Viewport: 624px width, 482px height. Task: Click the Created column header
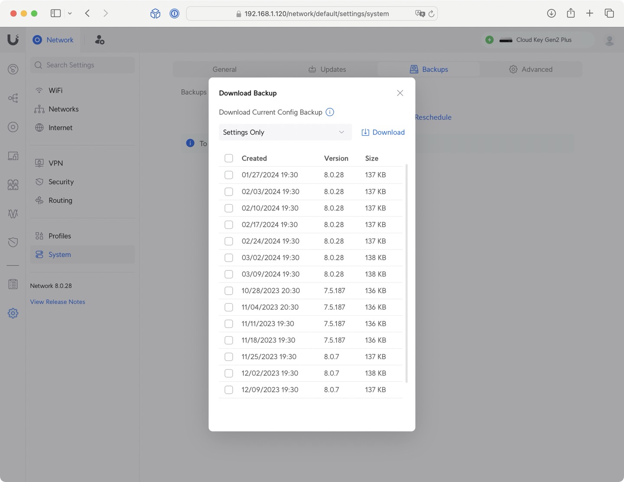point(254,158)
